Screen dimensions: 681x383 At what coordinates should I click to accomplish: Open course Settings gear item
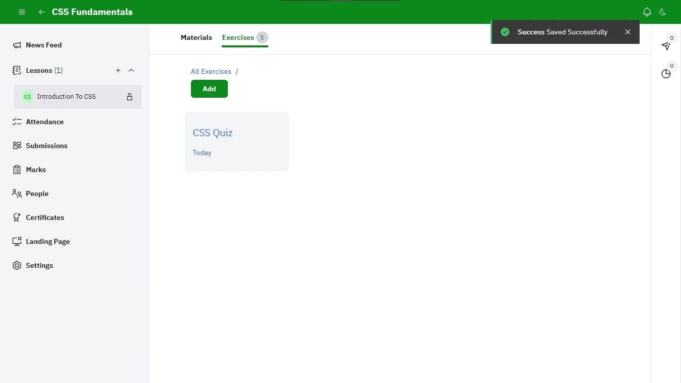(x=39, y=265)
